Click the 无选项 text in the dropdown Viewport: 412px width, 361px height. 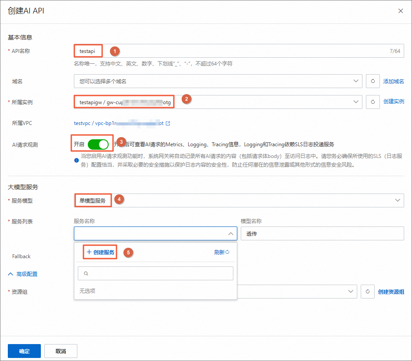point(87,291)
